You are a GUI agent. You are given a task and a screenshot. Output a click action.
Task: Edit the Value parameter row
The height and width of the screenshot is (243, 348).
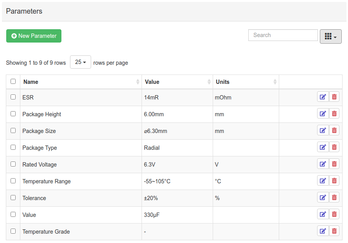click(x=323, y=215)
